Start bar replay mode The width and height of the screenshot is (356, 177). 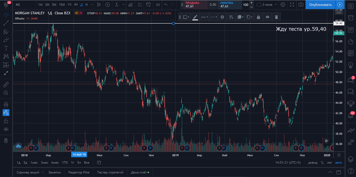click(x=158, y=5)
